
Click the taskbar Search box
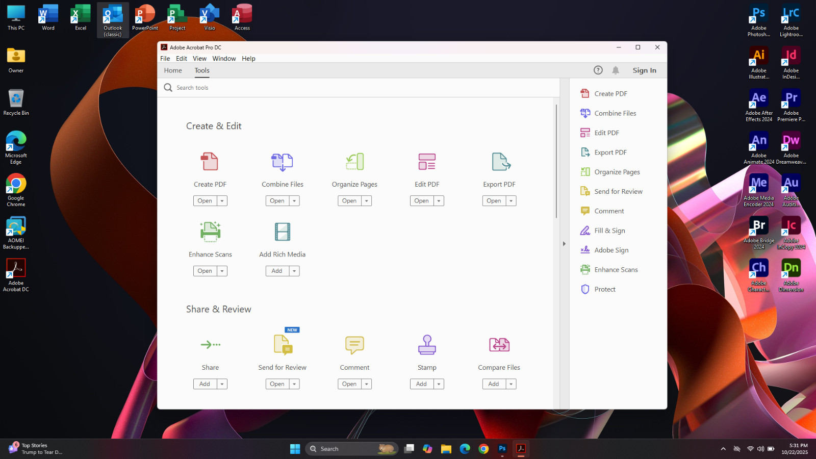(351, 449)
